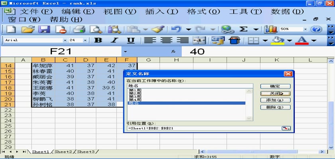The height and width of the screenshot is (159, 335).
Task: Toggle Italic formatting
Action: [114, 40]
